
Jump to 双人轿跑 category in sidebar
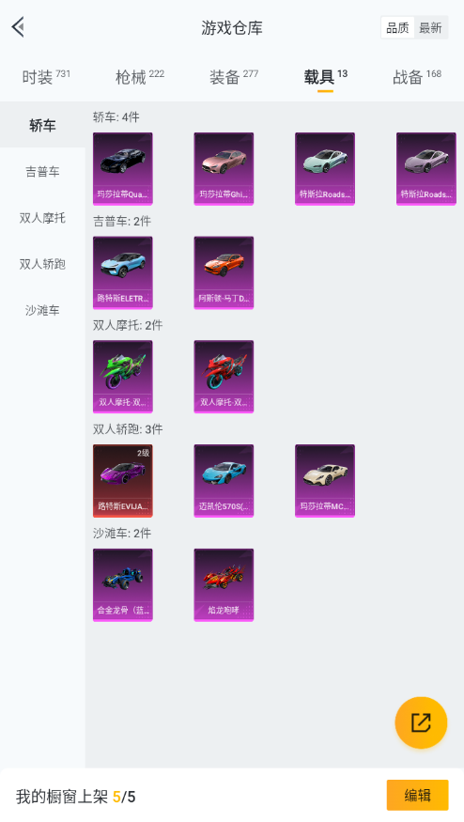coord(42,264)
